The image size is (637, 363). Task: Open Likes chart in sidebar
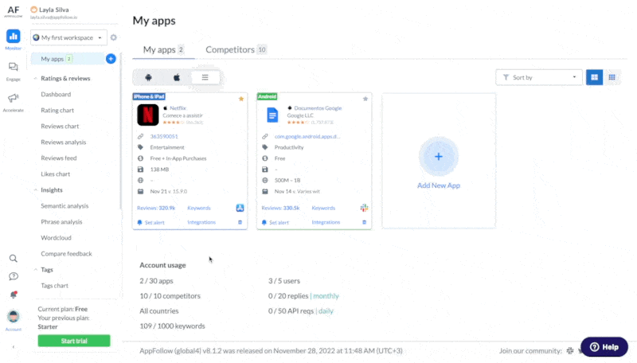click(55, 174)
